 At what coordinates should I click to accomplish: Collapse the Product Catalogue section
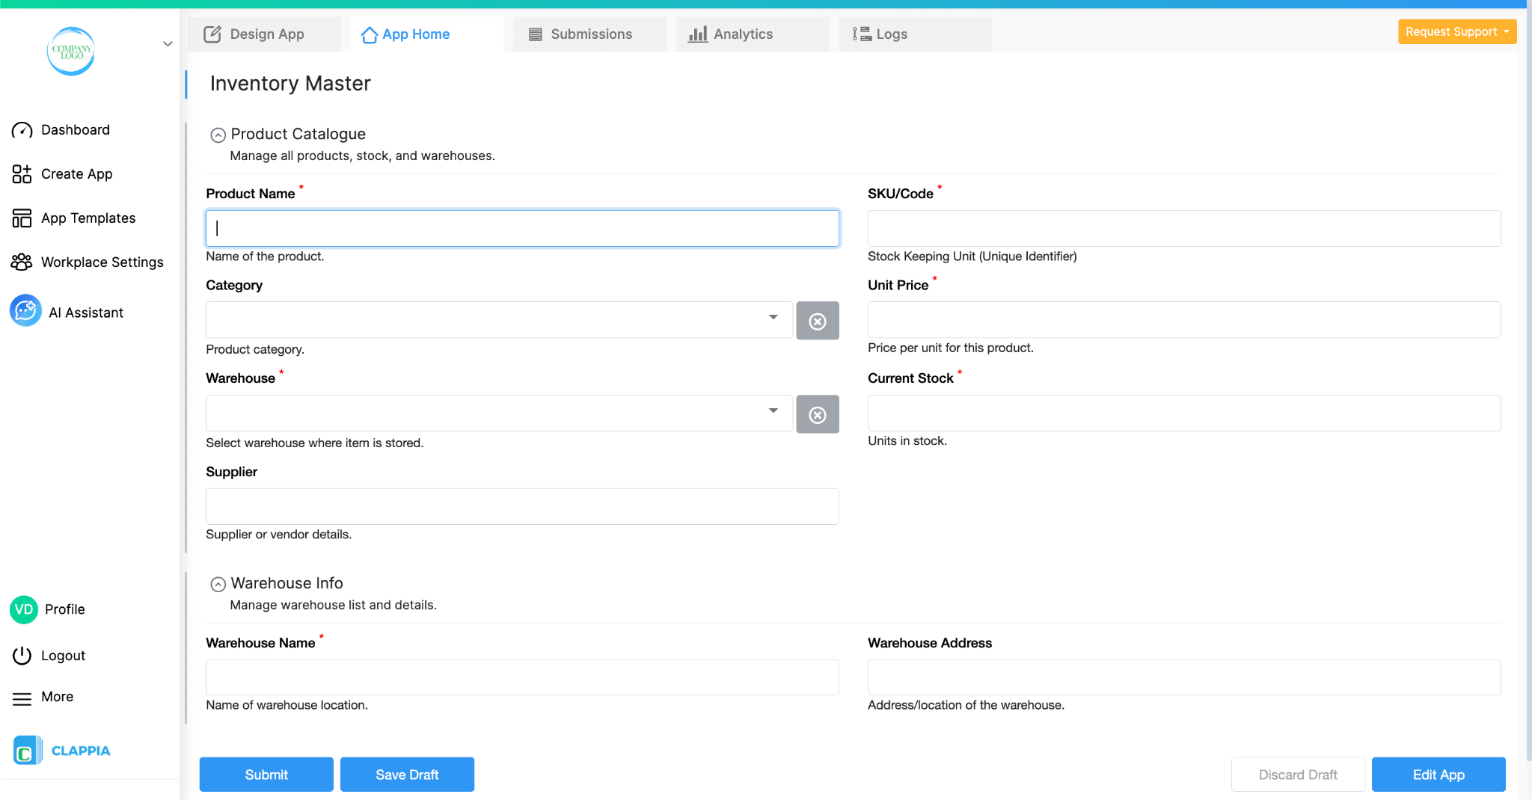218,135
